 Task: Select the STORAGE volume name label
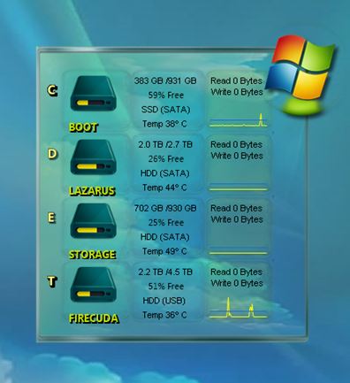tap(92, 255)
